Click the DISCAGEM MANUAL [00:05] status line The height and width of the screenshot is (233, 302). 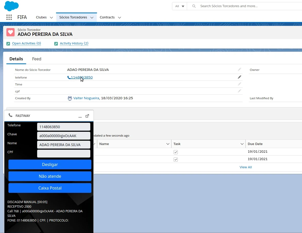coord(27,202)
